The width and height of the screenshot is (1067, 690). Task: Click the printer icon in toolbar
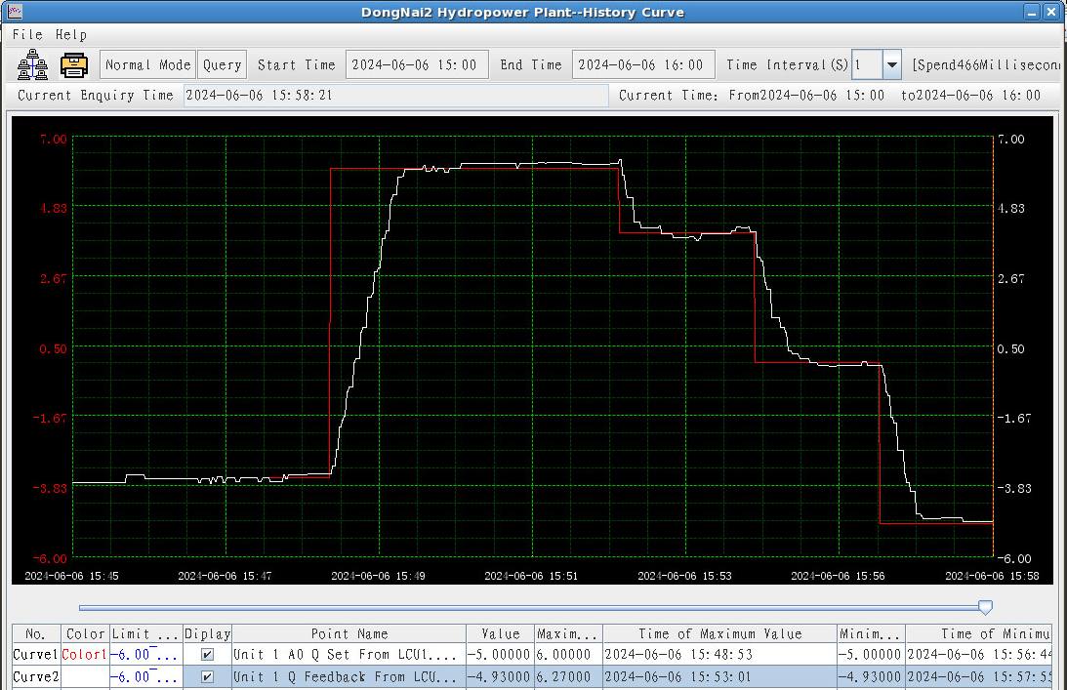pos(74,65)
